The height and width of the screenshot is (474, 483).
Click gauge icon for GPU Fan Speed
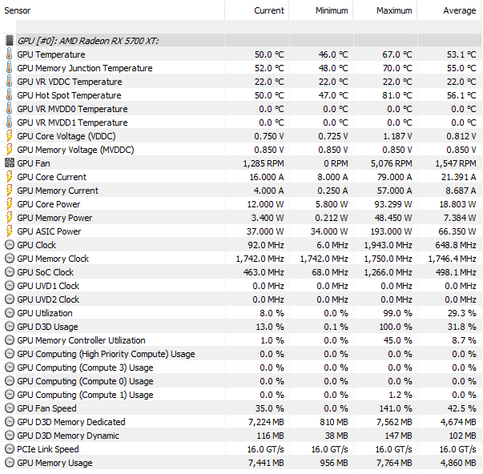(x=10, y=408)
